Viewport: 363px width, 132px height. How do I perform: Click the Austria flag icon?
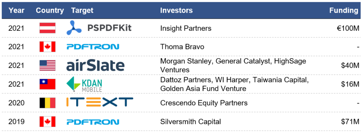pos(48,28)
